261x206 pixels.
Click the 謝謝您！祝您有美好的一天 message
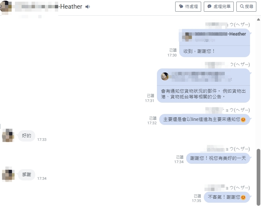point(218,158)
